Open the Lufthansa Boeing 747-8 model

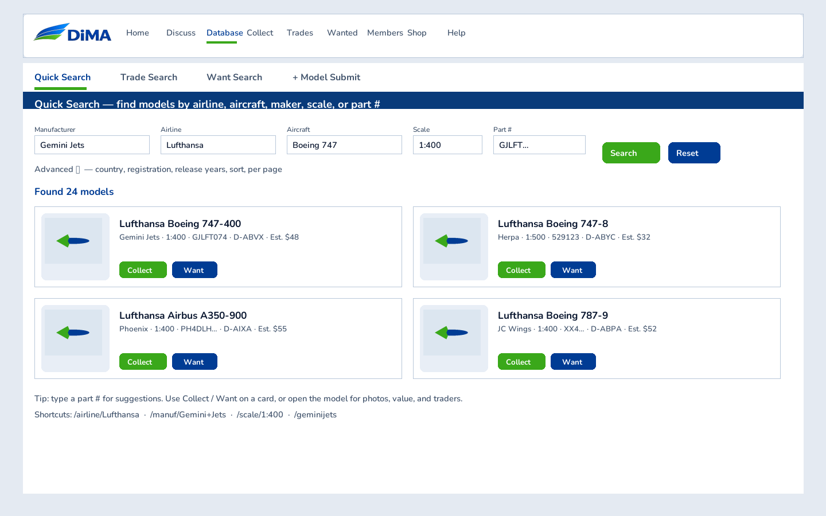(x=553, y=224)
